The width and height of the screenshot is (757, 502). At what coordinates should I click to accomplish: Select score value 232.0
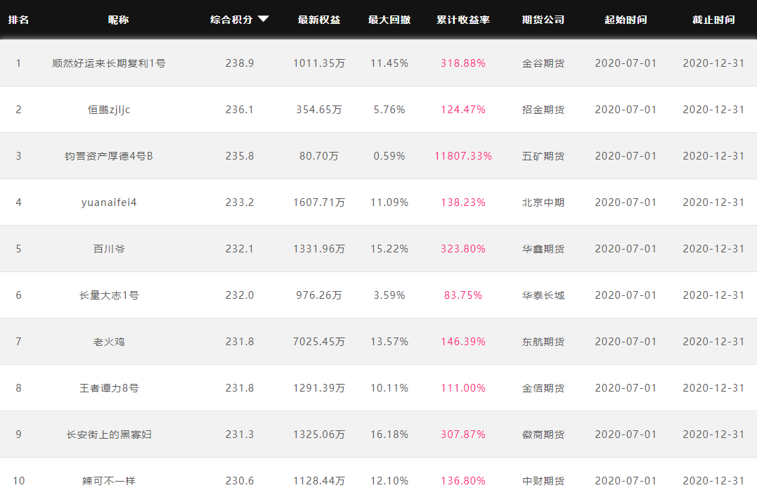pos(240,295)
